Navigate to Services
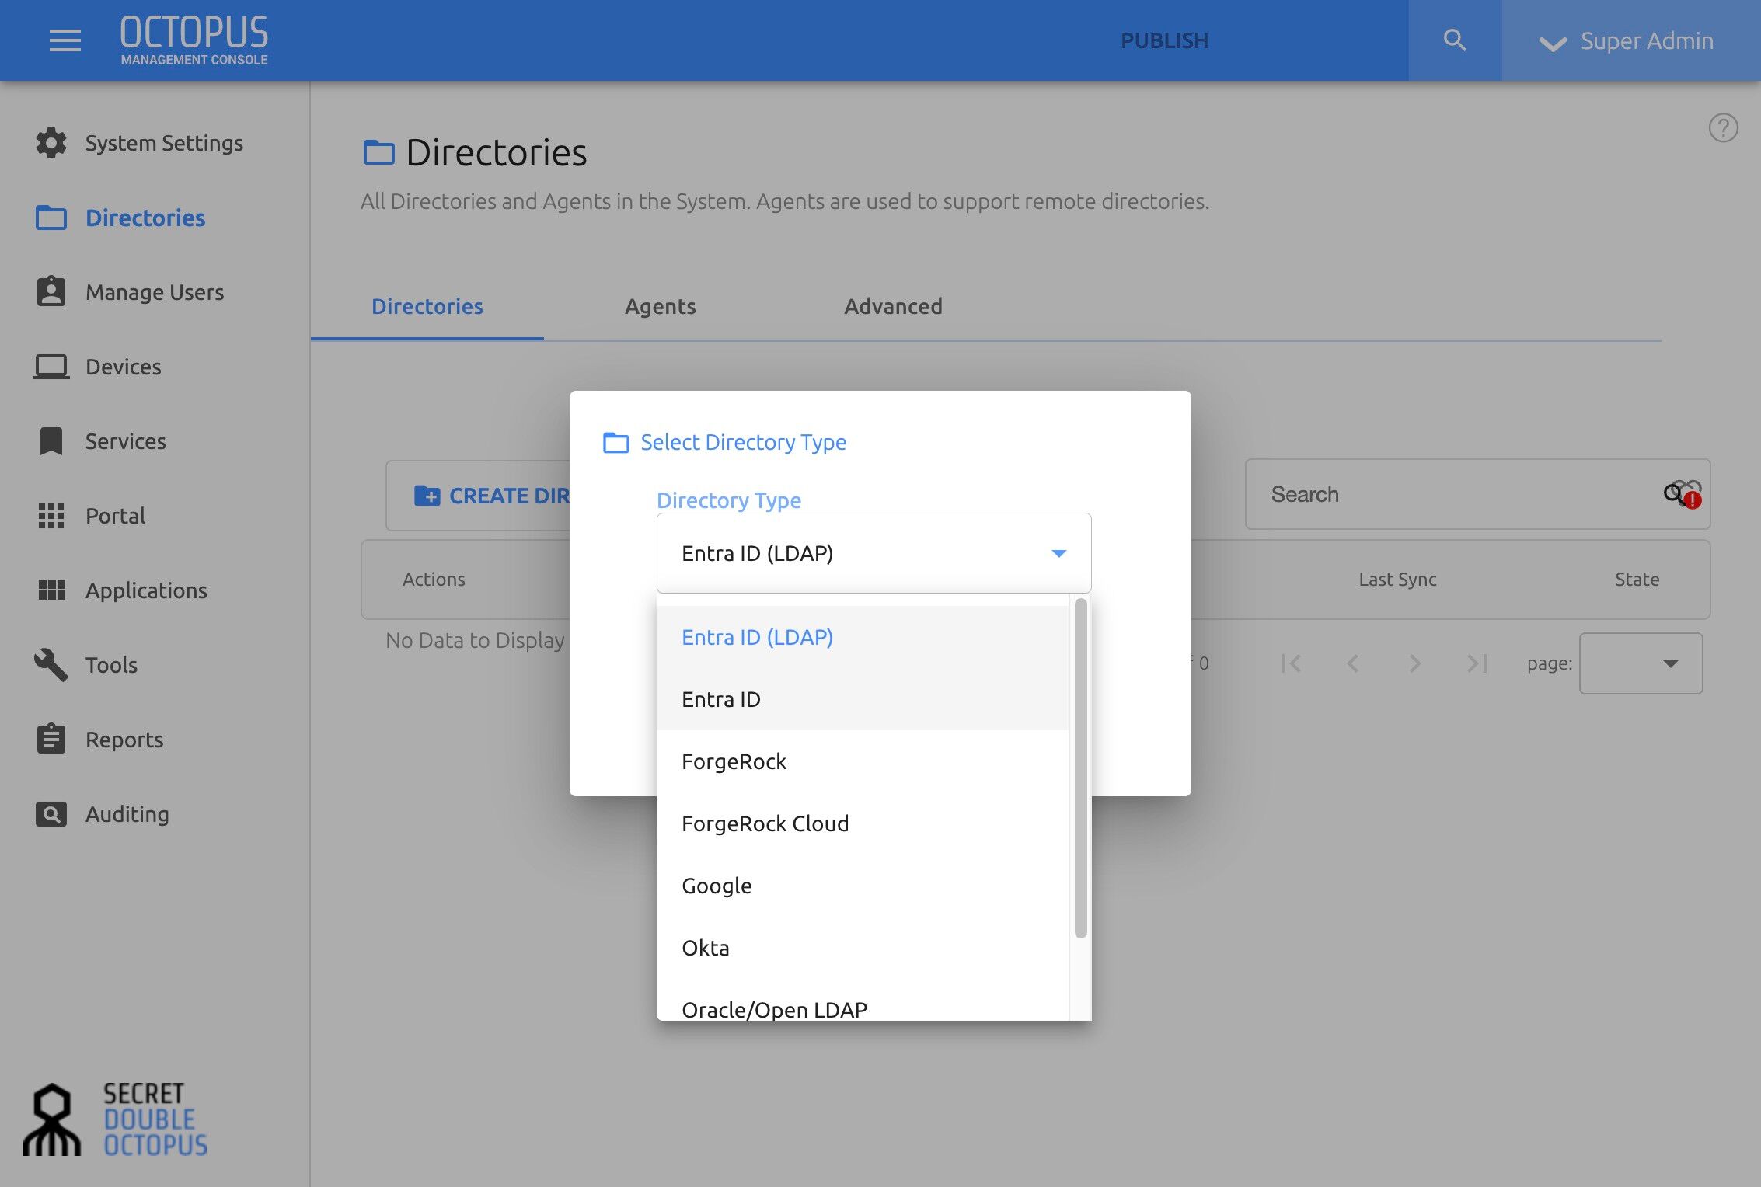Viewport: 1761px width, 1187px height. (125, 441)
